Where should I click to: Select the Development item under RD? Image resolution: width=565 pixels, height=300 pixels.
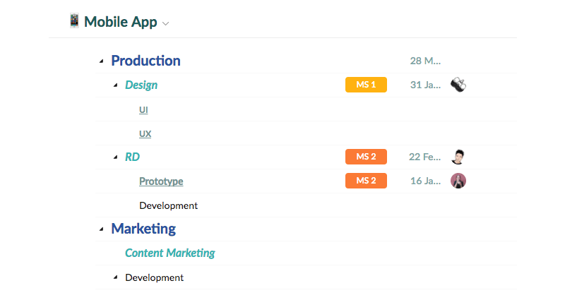169,205
